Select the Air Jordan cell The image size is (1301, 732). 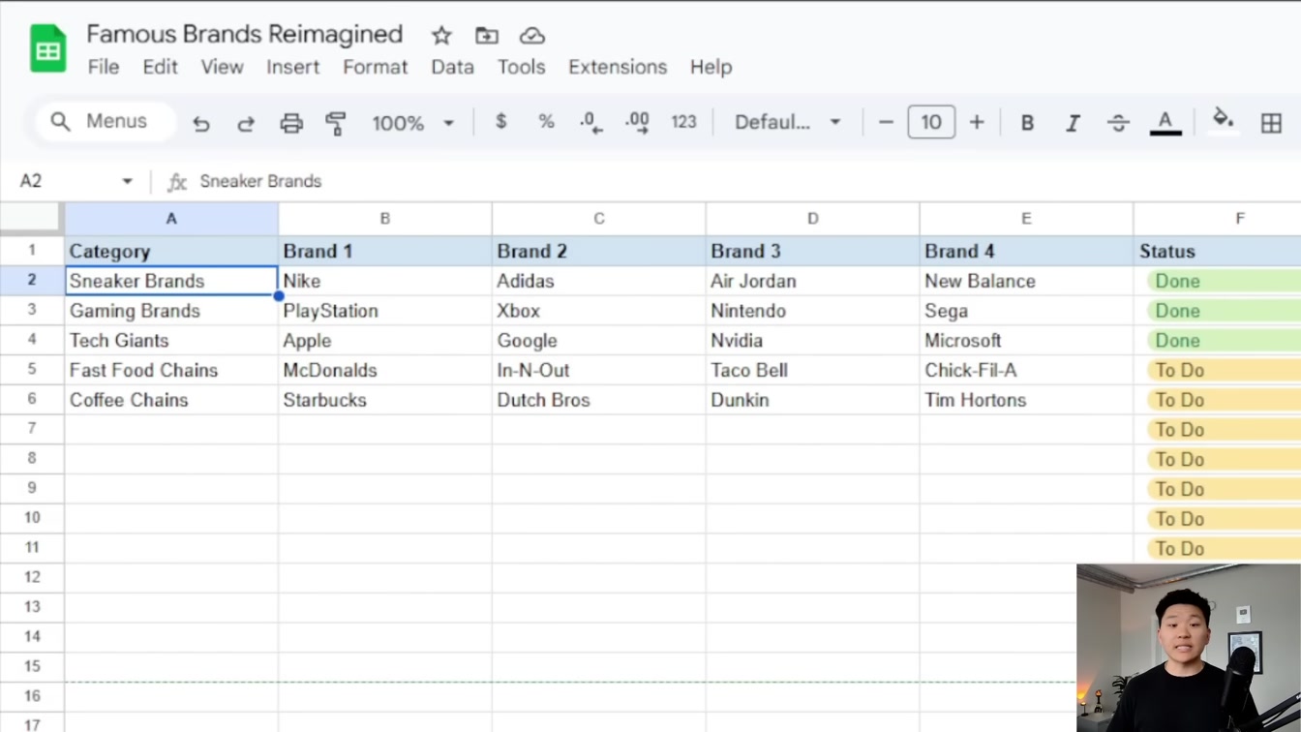pos(812,281)
